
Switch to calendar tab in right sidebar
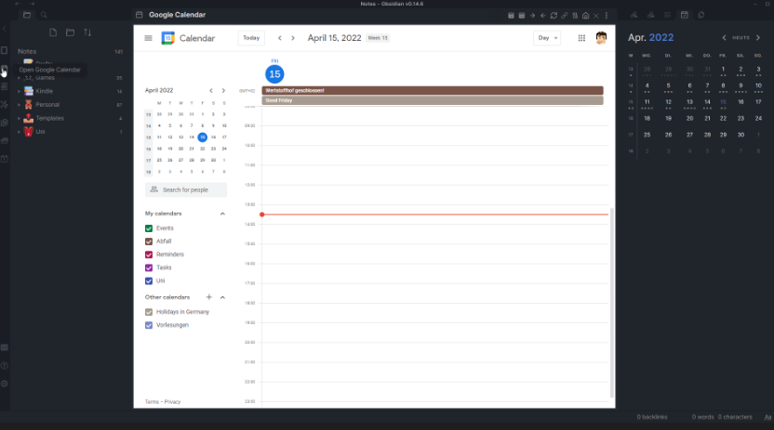(x=684, y=15)
